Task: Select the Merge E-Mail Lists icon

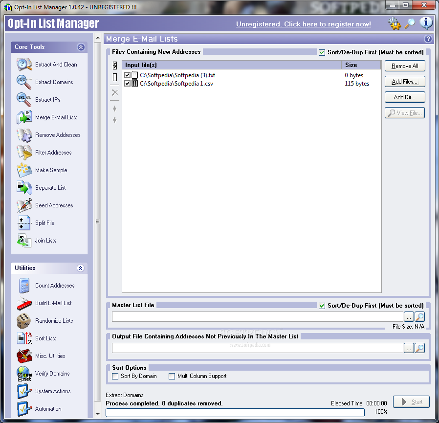Action: (x=24, y=117)
